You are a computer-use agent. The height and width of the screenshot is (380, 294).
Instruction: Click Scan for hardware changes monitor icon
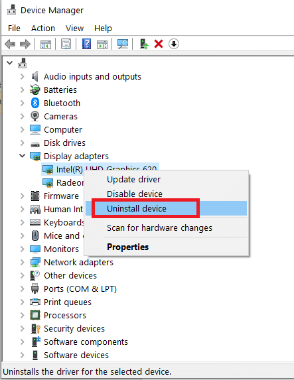coord(123,44)
